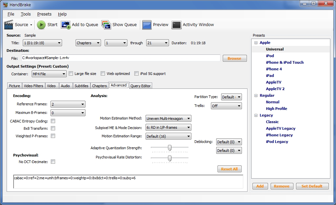The height and width of the screenshot is (205, 336).
Task: Select the iPhone 4 preset
Action: pos(274,69)
